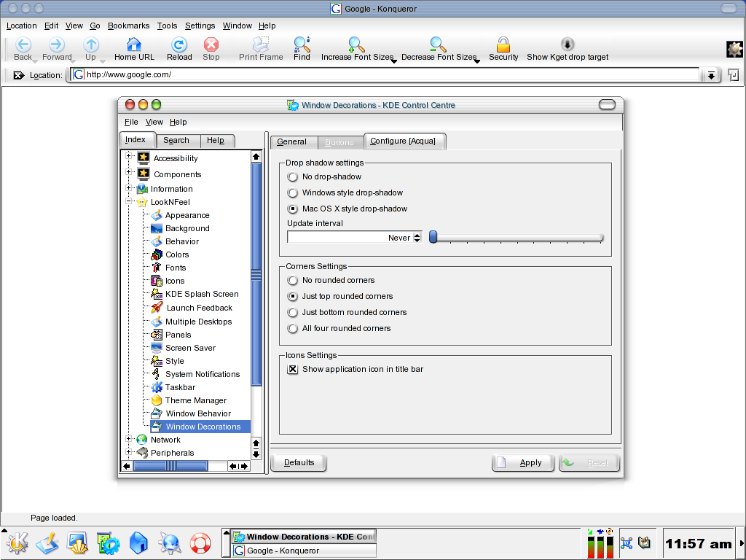The height and width of the screenshot is (560, 746).
Task: Click the Klipper clipboard tray icon
Action: (644, 542)
